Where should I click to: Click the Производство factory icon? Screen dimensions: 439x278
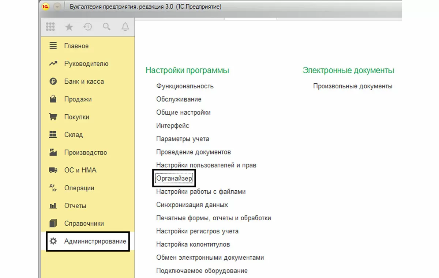(53, 152)
